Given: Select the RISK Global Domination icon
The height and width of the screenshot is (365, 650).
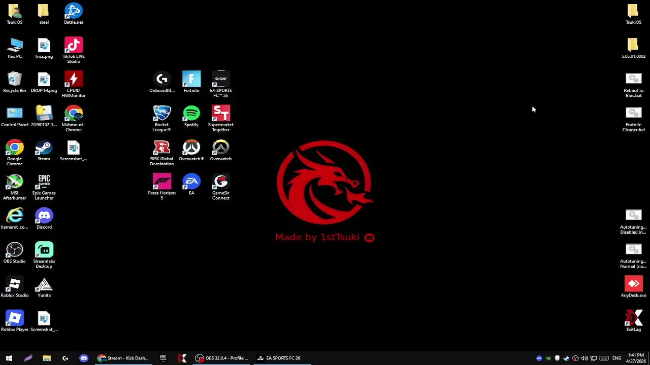Looking at the screenshot, I should coord(162,153).
